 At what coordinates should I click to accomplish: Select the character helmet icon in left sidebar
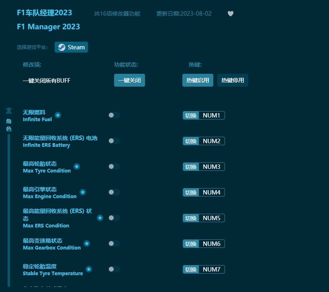coord(9,110)
